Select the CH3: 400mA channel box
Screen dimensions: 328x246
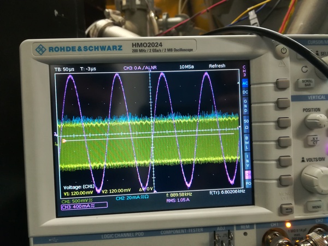coord(84,206)
